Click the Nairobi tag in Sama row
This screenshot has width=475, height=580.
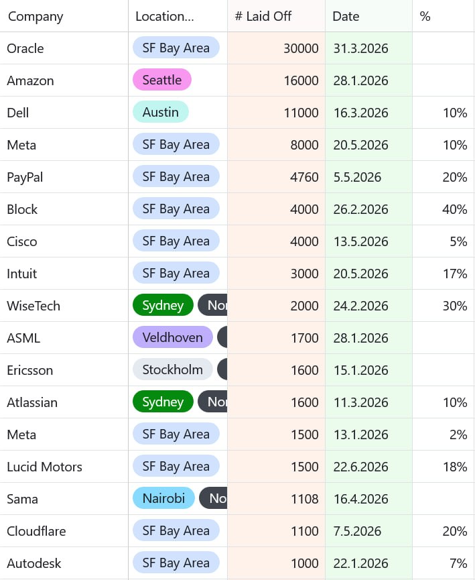[163, 498]
